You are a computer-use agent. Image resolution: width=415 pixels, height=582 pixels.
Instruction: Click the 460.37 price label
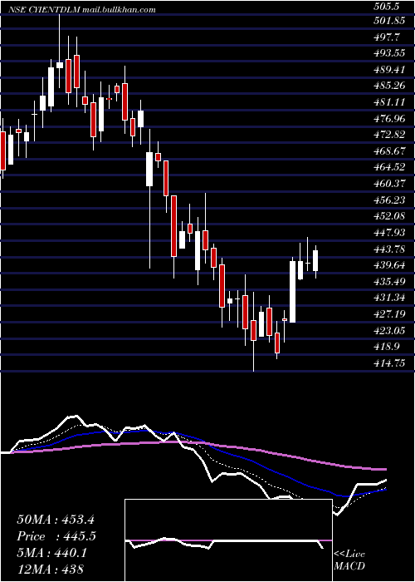[391, 184]
